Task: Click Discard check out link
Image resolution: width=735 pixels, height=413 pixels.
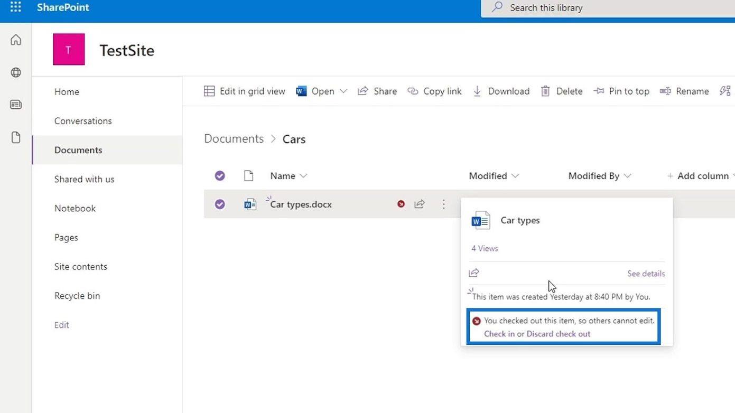Action: point(559,334)
